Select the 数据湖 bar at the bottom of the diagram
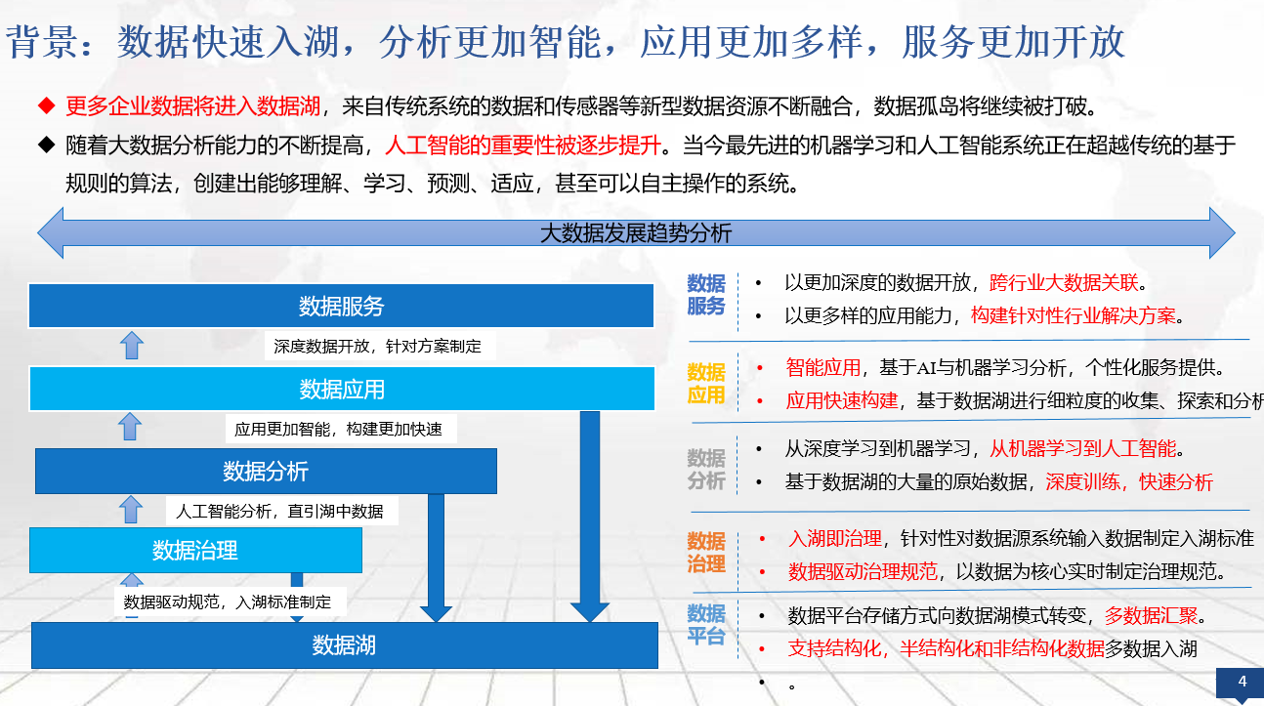The width and height of the screenshot is (1264, 706). [344, 645]
